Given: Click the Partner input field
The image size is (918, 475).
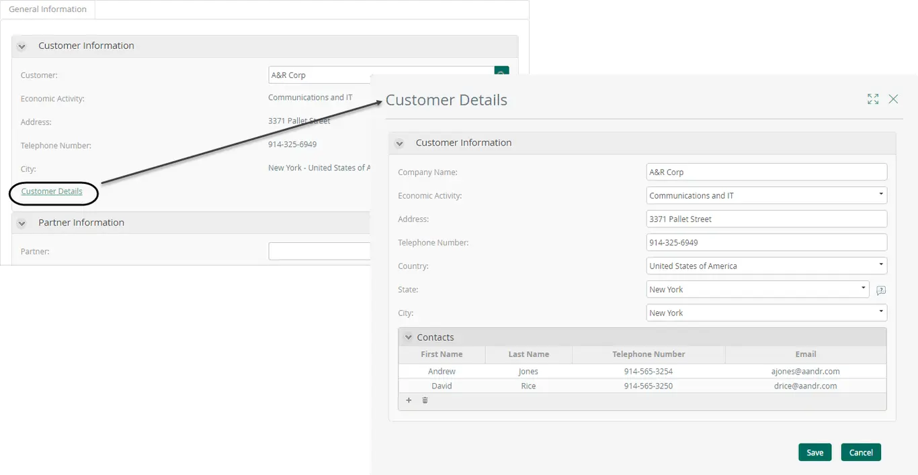Looking at the screenshot, I should coord(320,251).
